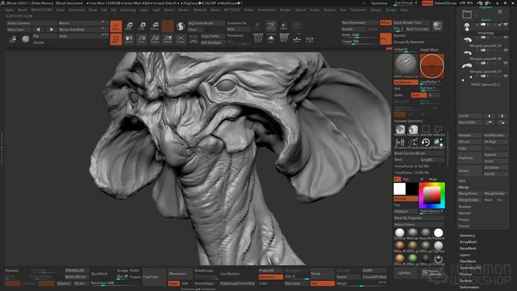Expand the Layers section
This screenshot has width=517, height=291.
click(x=465, y=255)
